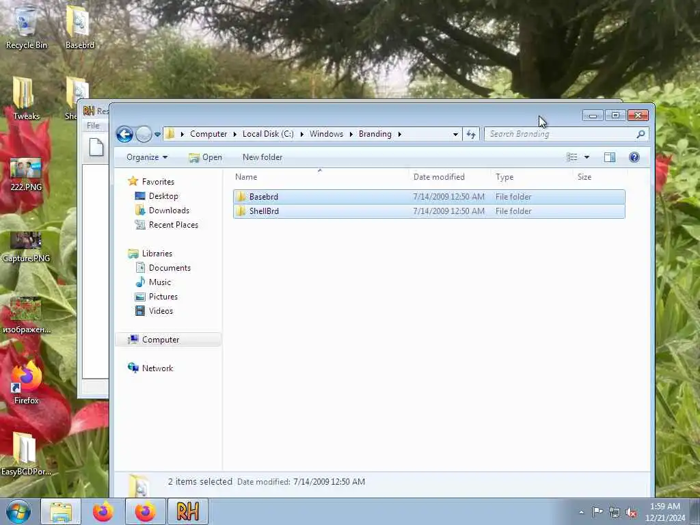The height and width of the screenshot is (525, 700).
Task: Click the greyed Forward arrow button
Action: tap(144, 134)
